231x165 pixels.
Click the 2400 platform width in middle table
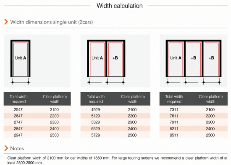(132, 129)
